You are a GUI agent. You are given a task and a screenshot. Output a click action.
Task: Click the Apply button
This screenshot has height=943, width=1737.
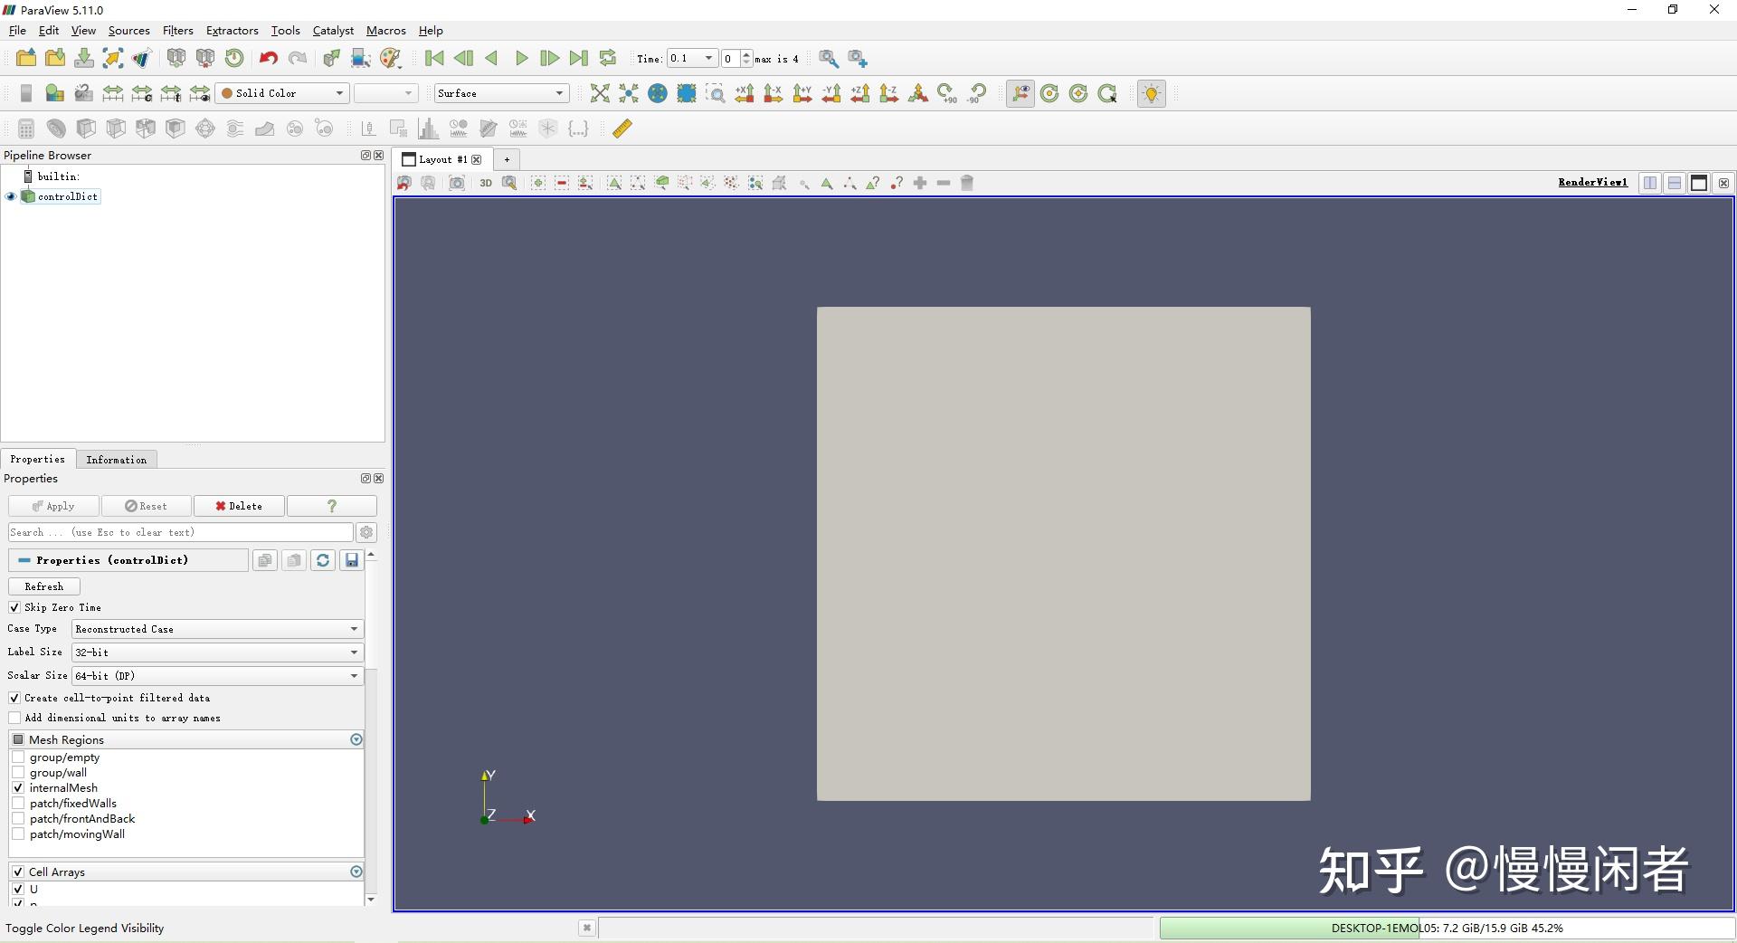point(52,506)
